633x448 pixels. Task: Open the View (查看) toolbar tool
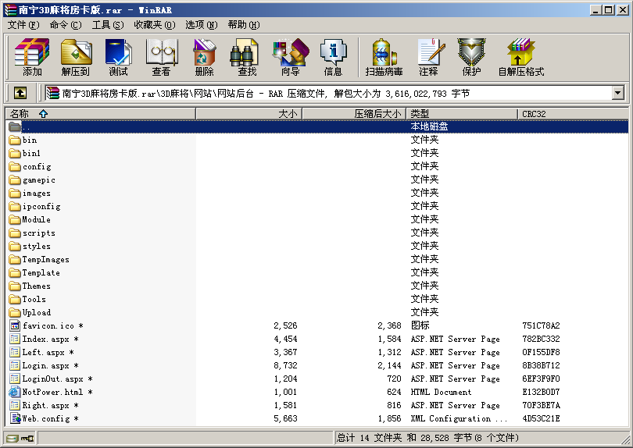coord(161,57)
